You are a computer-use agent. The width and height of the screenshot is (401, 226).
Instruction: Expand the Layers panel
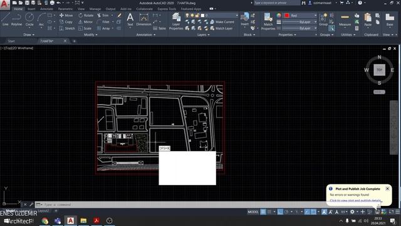click(203, 35)
